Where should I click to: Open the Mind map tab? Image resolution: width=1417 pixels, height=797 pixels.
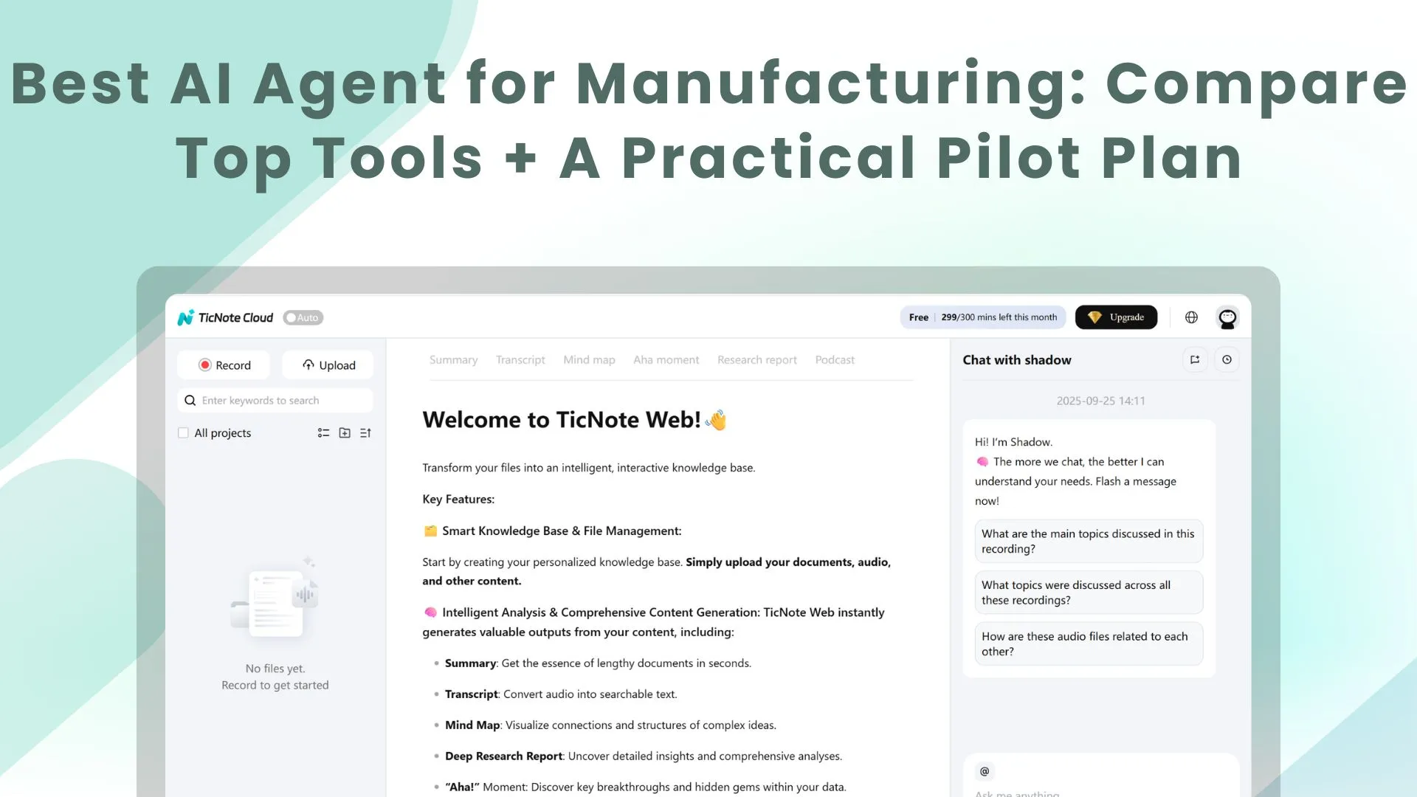[x=589, y=360]
